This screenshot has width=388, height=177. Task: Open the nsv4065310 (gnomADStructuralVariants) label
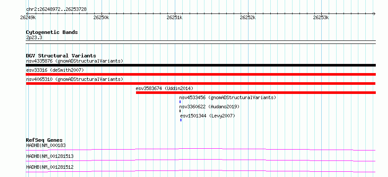point(75,79)
